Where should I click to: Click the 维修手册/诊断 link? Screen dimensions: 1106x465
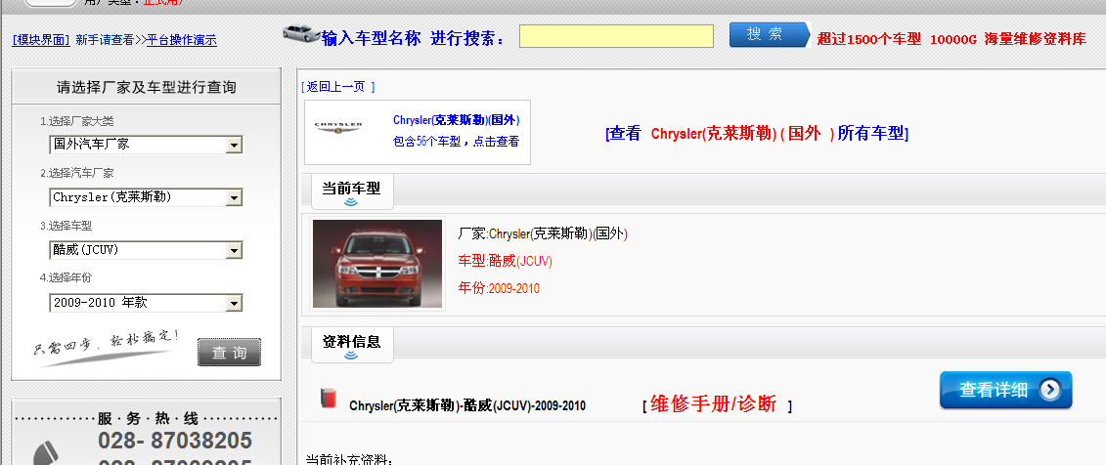[713, 403]
